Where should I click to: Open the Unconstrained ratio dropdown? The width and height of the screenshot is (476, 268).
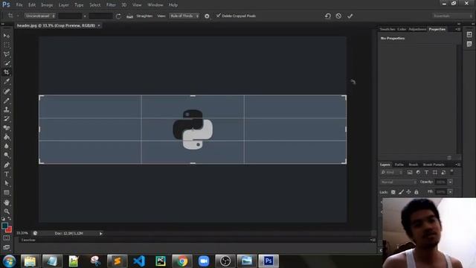(x=40, y=16)
